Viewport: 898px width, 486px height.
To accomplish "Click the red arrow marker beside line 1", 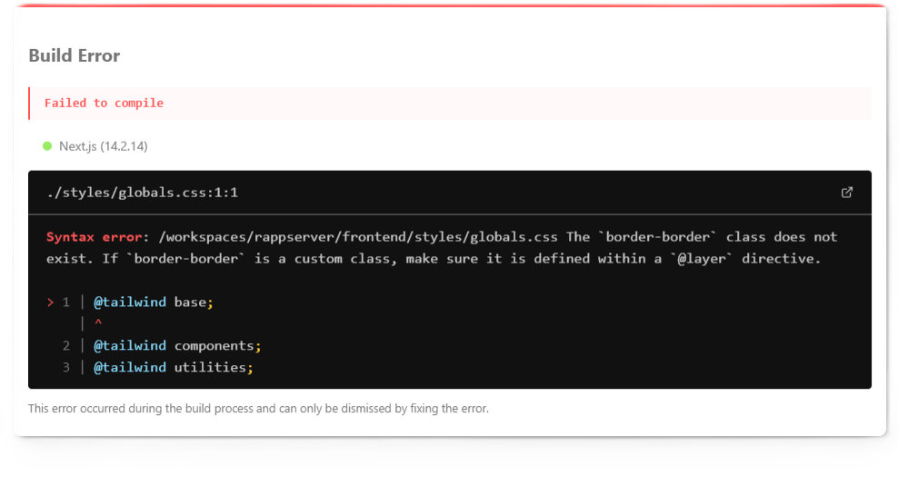I will [50, 303].
